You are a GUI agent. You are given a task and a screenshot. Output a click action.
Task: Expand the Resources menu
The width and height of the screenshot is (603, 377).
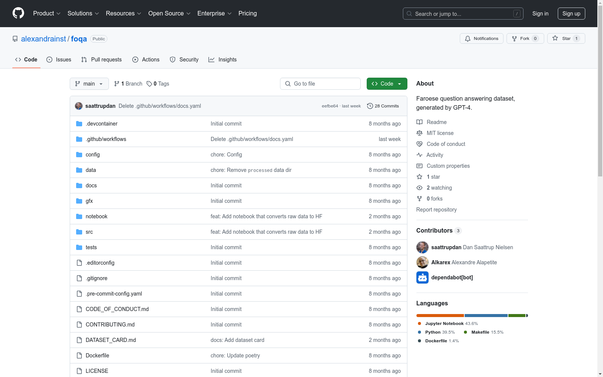pyautogui.click(x=124, y=14)
